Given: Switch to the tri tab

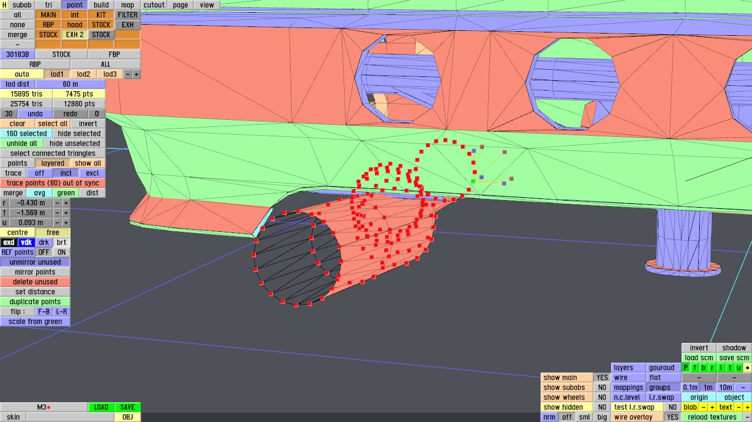Looking at the screenshot, I should (48, 5).
